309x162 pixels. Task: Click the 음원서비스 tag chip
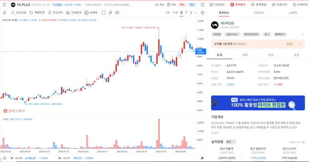point(232,34)
